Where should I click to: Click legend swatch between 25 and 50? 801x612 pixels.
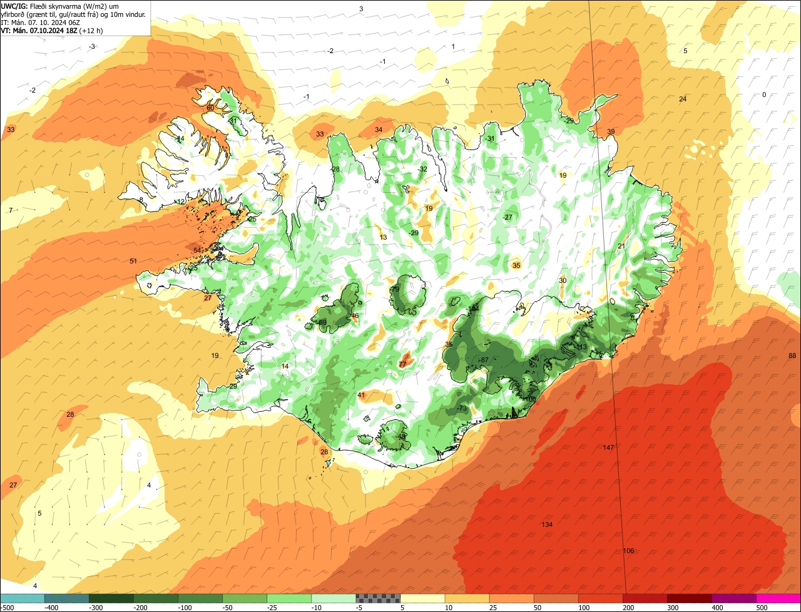512,598
